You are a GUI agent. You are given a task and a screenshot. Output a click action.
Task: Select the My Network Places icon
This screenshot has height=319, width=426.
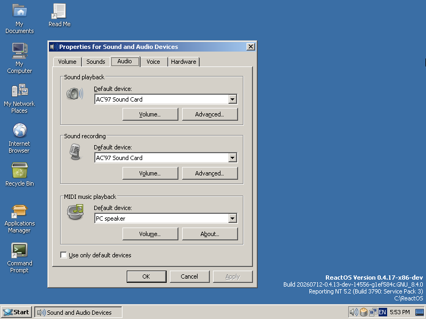pos(20,98)
